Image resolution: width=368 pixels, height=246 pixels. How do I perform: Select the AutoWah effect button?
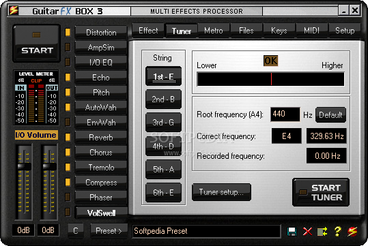tap(101, 108)
